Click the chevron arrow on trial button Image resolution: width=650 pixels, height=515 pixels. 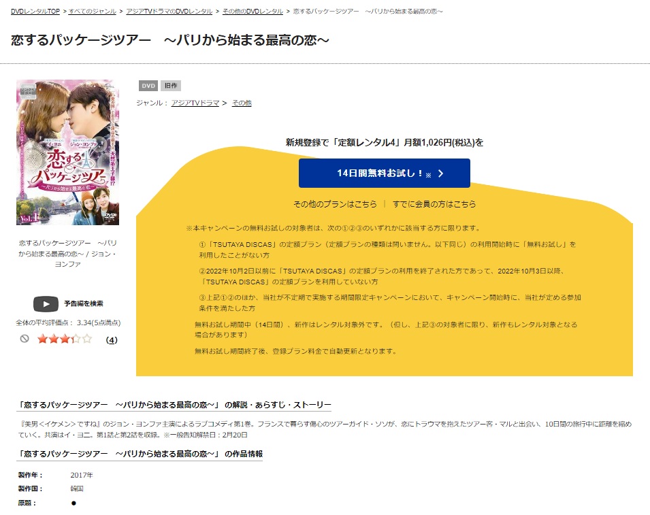440,173
